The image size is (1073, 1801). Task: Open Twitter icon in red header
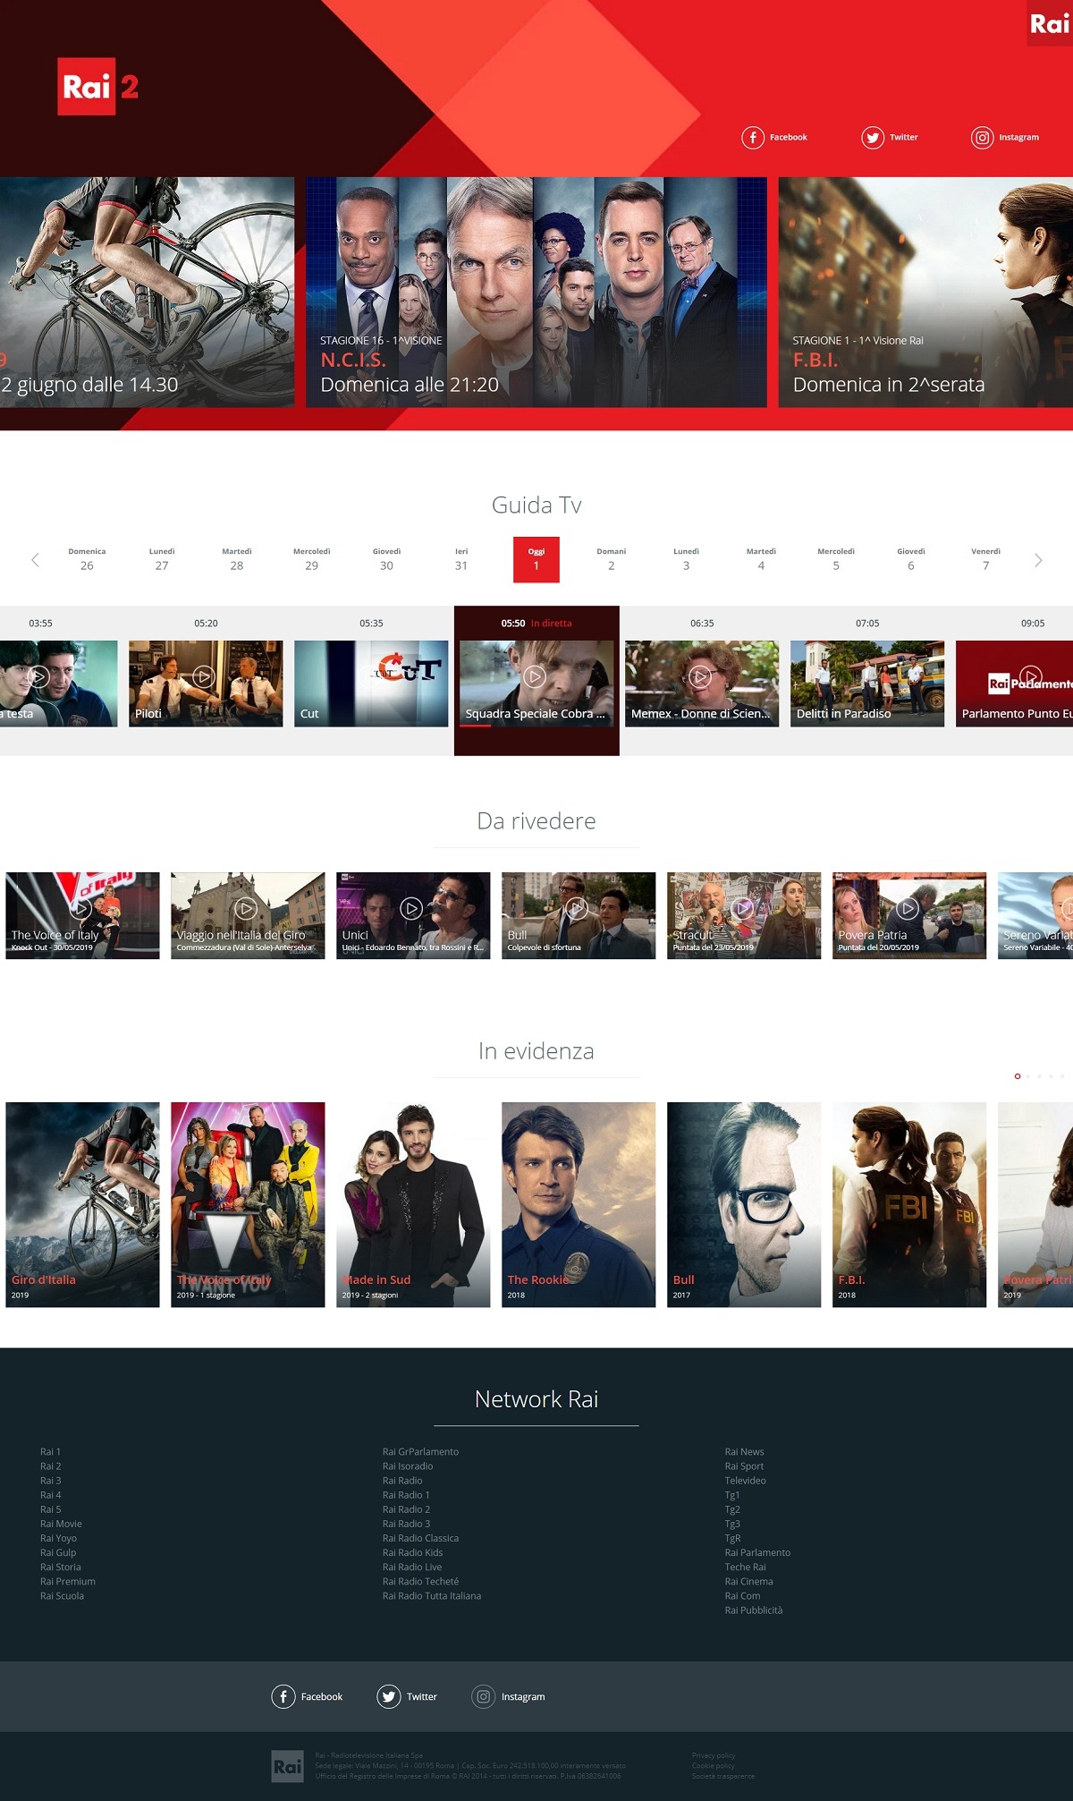873,137
